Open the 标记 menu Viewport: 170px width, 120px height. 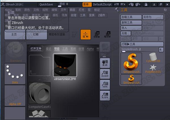[97, 10]
